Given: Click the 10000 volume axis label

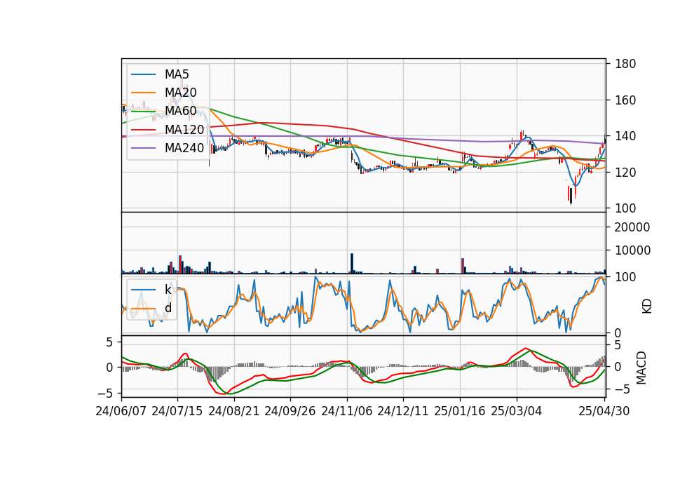Looking at the screenshot, I should click(632, 250).
